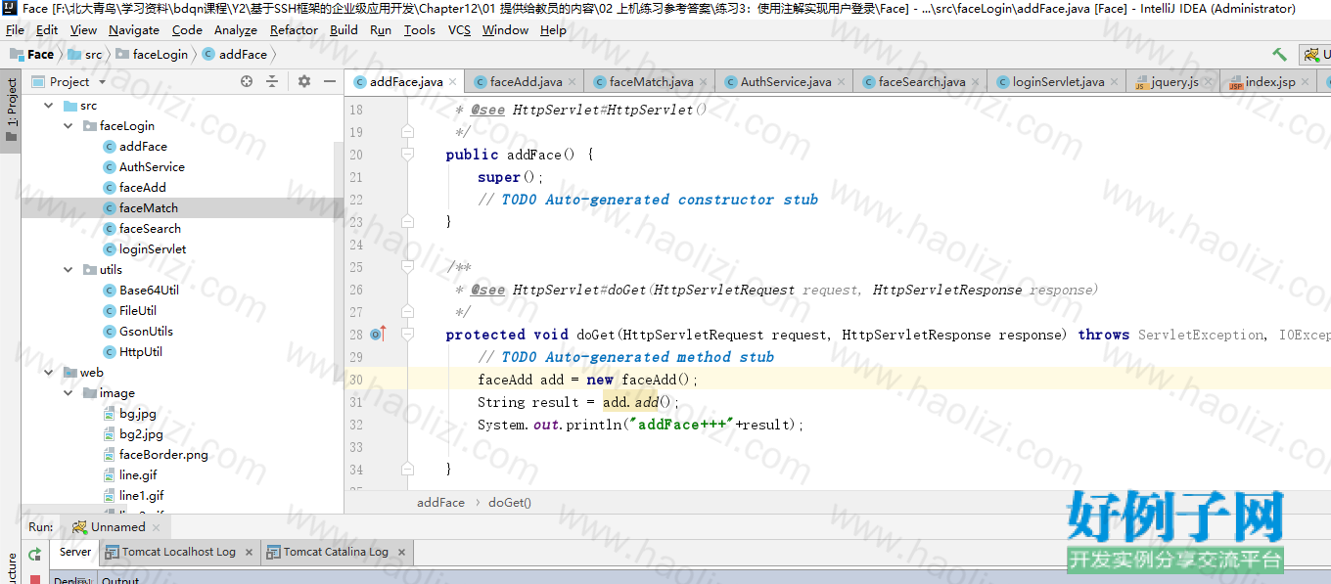Viewport: 1331px width, 584px height.
Task: Close the faceSearch.java tab
Action: pos(976,82)
